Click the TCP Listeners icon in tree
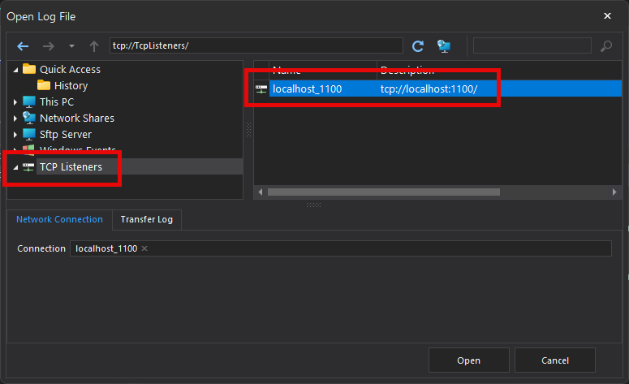The width and height of the screenshot is (629, 384). coord(28,167)
